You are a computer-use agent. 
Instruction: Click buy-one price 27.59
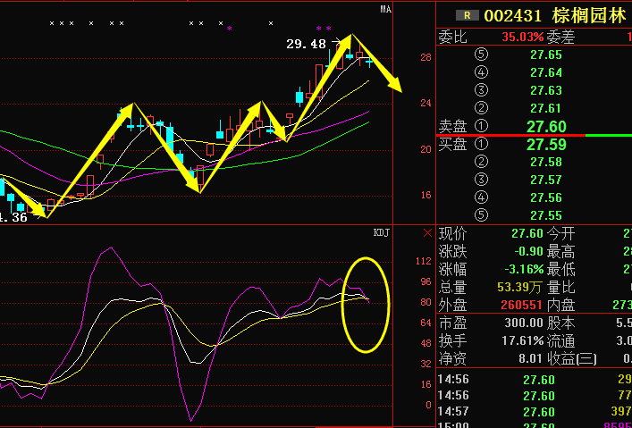point(546,144)
